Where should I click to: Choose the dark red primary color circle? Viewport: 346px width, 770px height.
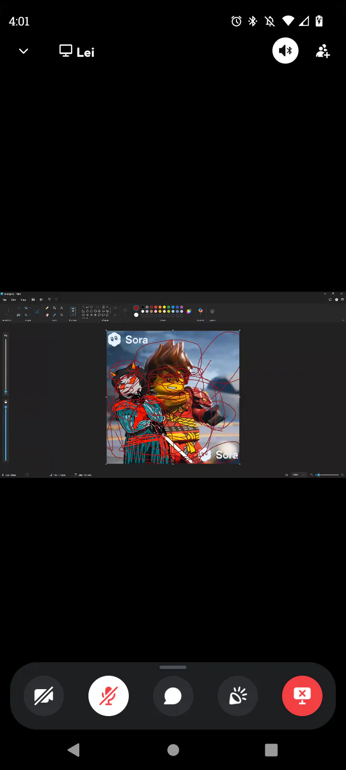(136, 308)
